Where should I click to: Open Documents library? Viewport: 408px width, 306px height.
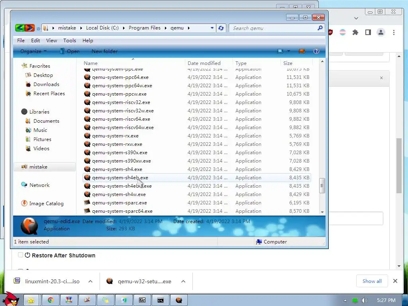[46, 121]
